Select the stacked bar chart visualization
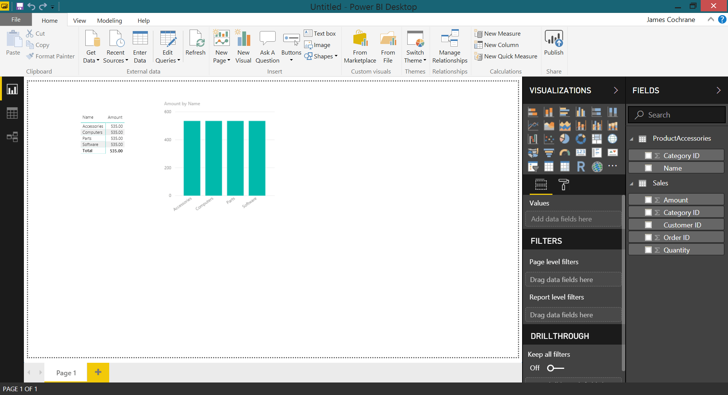The height and width of the screenshot is (395, 728). point(533,112)
